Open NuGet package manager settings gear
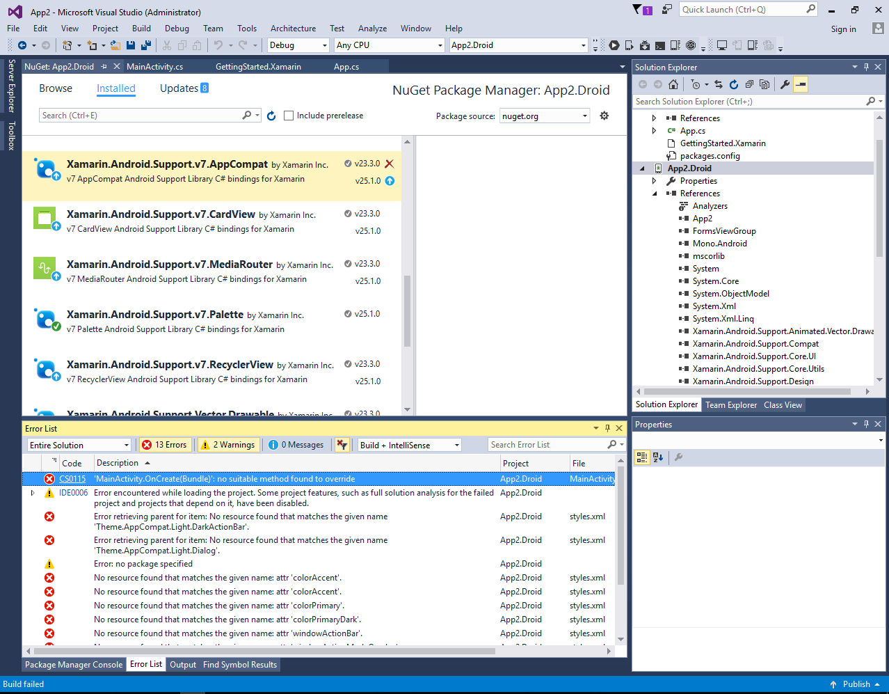This screenshot has height=694, width=889. tap(604, 116)
